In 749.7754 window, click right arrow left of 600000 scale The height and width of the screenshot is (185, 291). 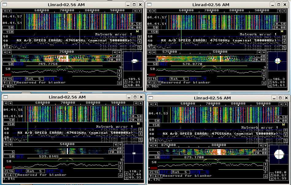click(5, 11)
